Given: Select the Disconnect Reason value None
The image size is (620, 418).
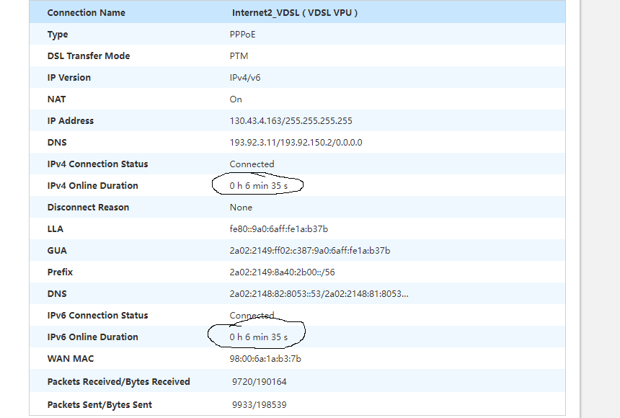Looking at the screenshot, I should (x=241, y=208).
